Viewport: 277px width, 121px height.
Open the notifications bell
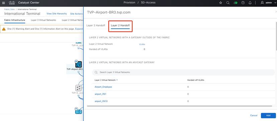point(250,3)
